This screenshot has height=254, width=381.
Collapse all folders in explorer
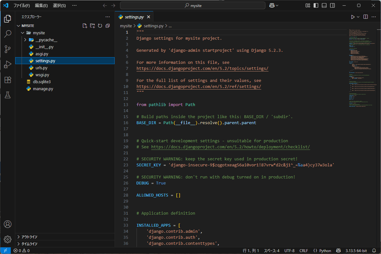click(x=108, y=26)
